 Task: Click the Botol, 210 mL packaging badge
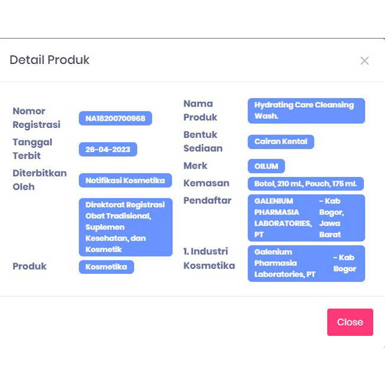305,184
